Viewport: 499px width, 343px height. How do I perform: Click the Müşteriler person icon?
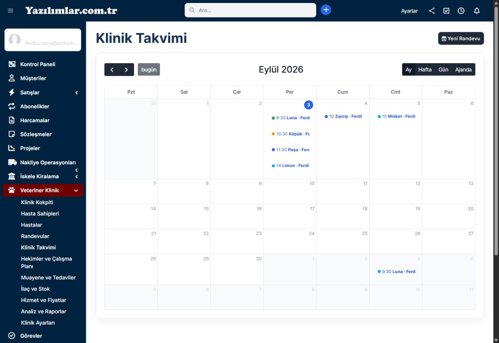tap(12, 78)
